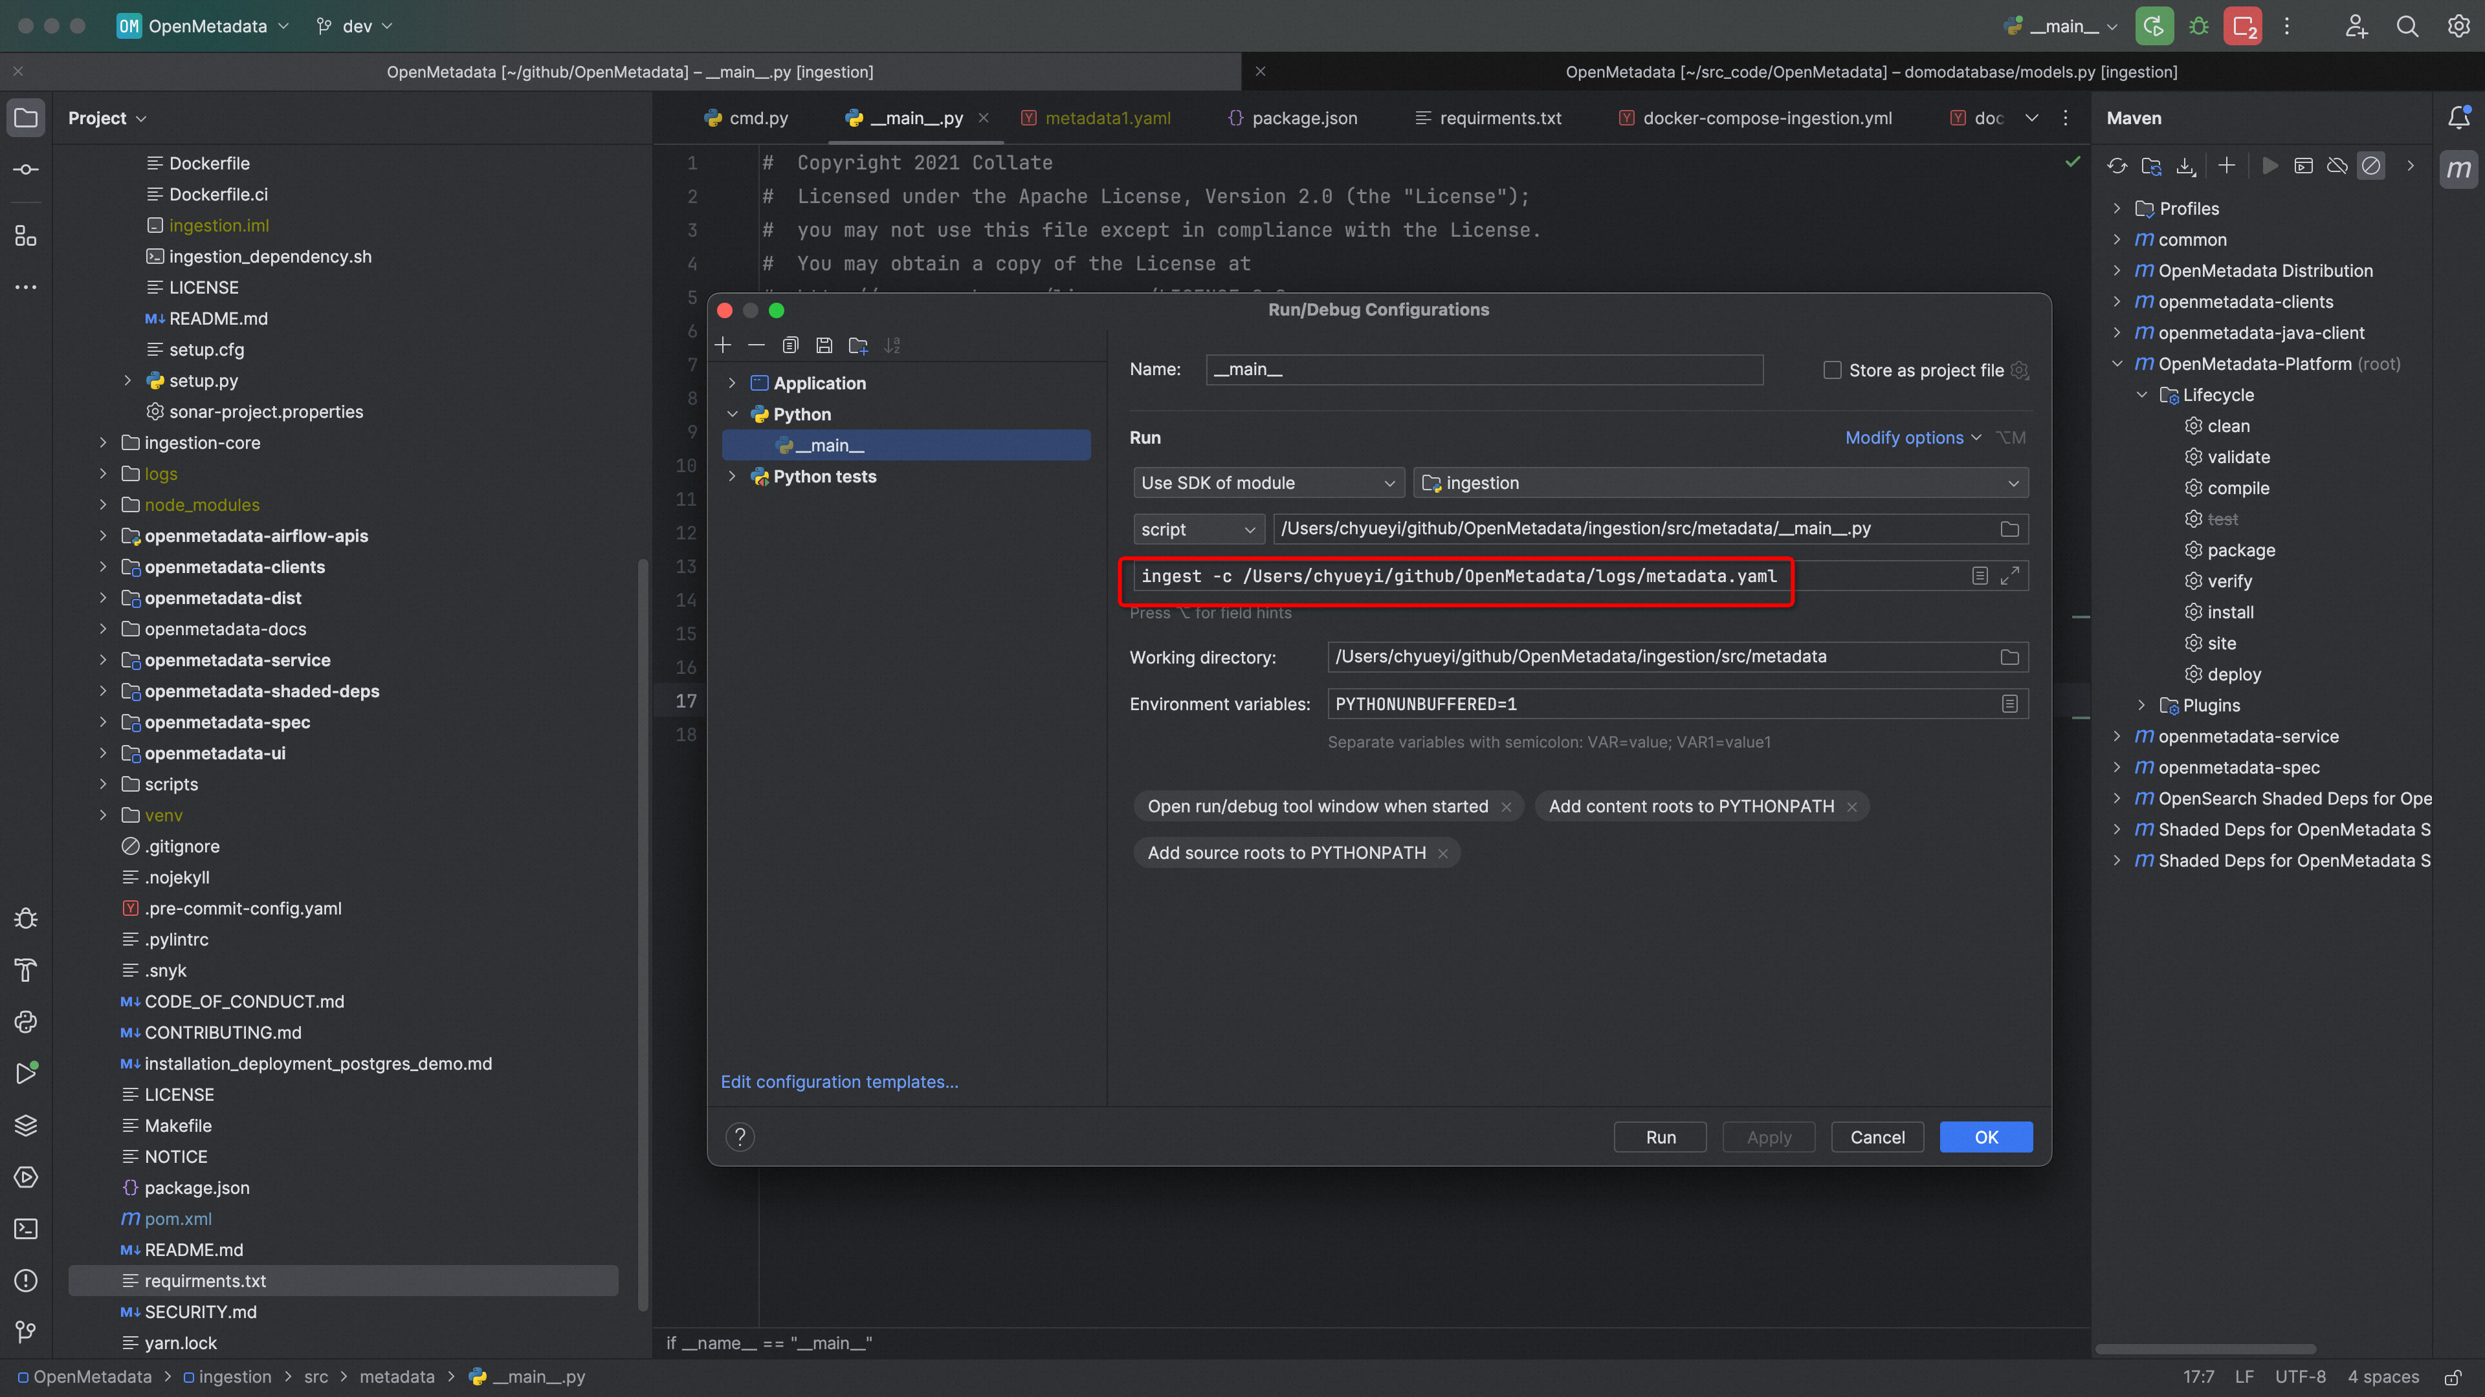The width and height of the screenshot is (2485, 1397).
Task: Remove 'Add source roots to PYTHONPATH' option
Action: pos(1443,853)
